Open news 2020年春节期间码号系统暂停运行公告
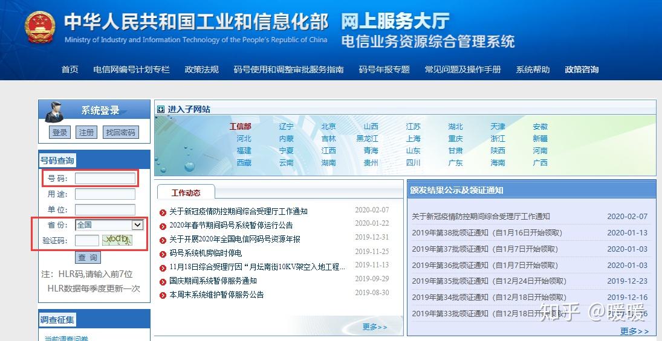The height and width of the screenshot is (341, 662). [x=231, y=226]
